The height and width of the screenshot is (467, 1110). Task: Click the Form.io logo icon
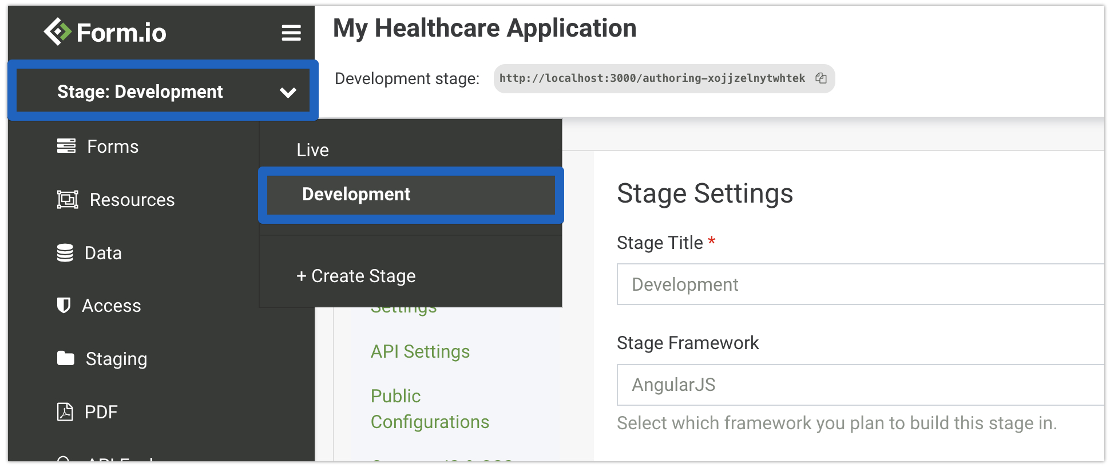57,31
